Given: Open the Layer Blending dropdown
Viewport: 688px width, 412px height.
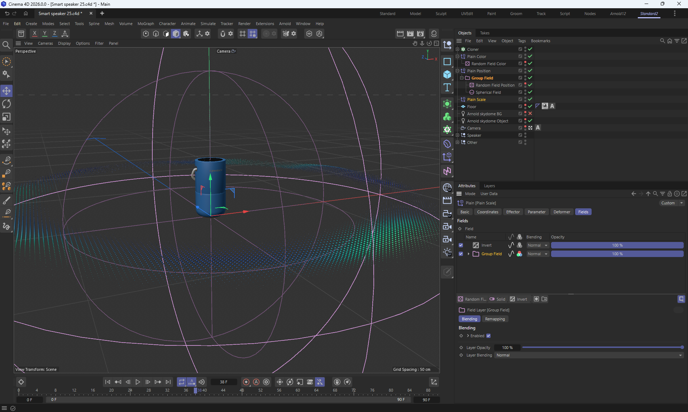Looking at the screenshot, I should tap(589, 355).
